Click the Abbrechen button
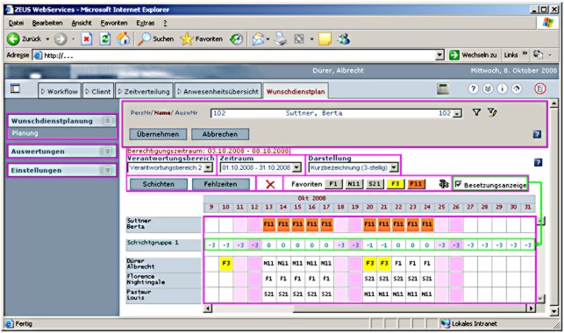564x333 pixels. click(x=220, y=134)
